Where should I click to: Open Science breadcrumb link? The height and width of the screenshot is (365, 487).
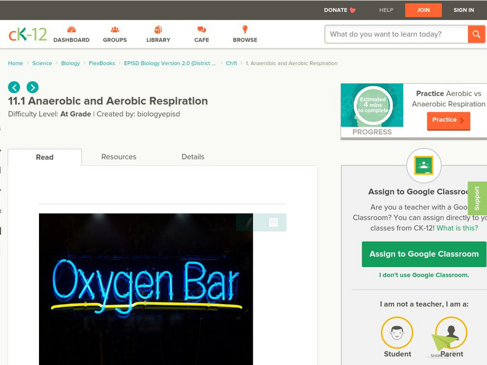click(42, 63)
